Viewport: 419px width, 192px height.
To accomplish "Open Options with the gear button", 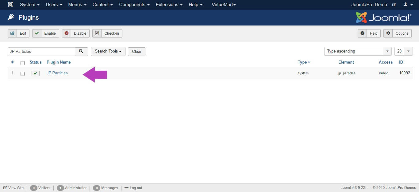I will click(397, 33).
